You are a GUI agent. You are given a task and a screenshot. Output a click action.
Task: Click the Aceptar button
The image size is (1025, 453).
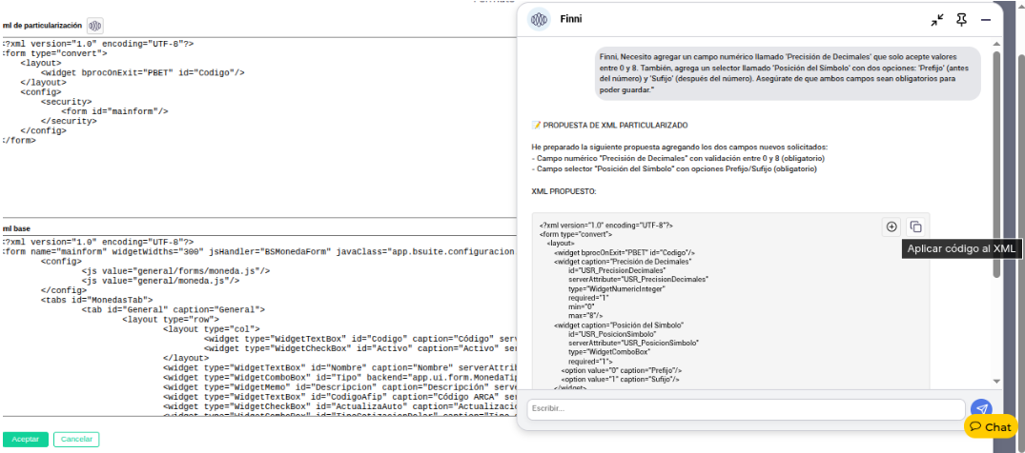click(x=26, y=440)
